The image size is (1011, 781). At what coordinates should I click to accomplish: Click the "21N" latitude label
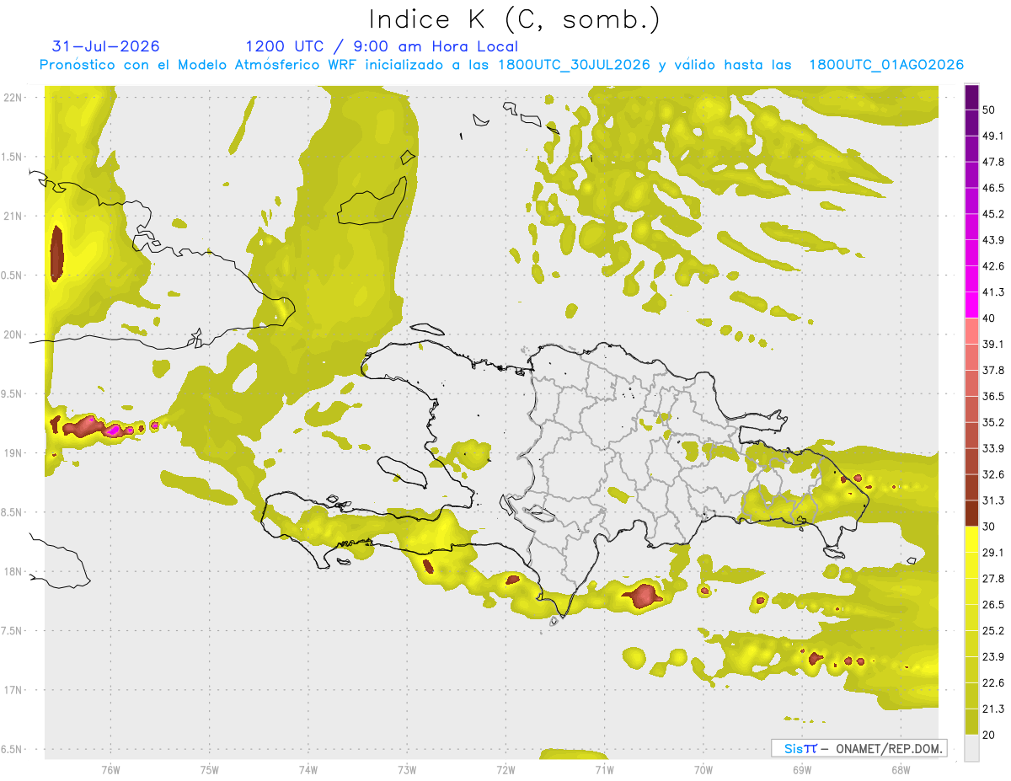[13, 217]
